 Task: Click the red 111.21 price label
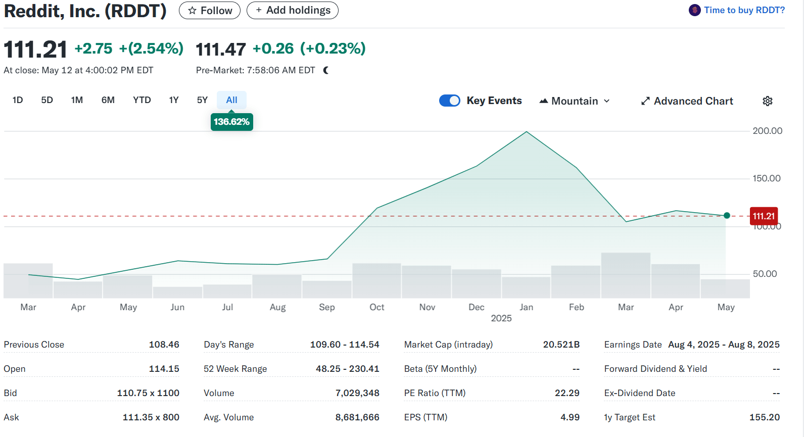pyautogui.click(x=764, y=216)
